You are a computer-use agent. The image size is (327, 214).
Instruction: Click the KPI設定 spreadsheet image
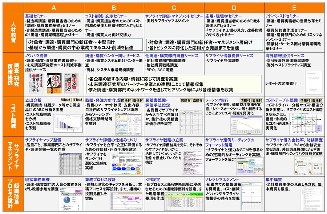point(184,202)
